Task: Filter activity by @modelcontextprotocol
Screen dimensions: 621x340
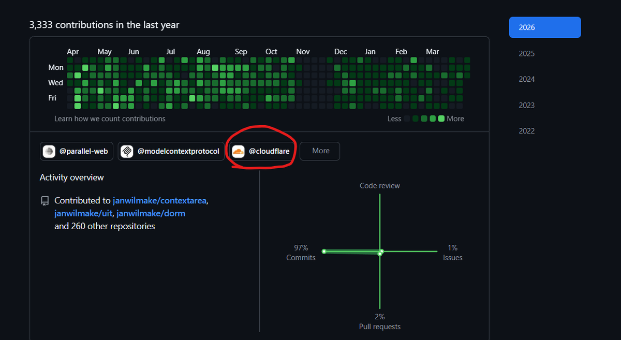Action: click(171, 151)
